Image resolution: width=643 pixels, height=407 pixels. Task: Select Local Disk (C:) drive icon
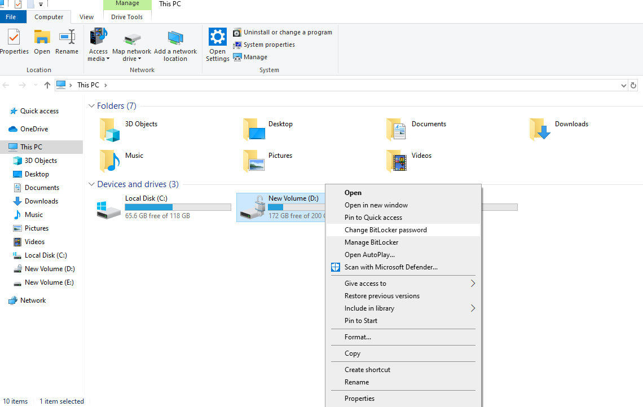109,210
